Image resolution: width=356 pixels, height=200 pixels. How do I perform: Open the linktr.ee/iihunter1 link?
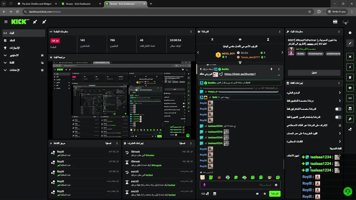coord(240,74)
